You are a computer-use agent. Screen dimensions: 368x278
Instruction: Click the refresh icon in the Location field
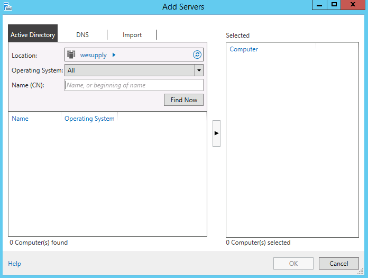click(197, 55)
